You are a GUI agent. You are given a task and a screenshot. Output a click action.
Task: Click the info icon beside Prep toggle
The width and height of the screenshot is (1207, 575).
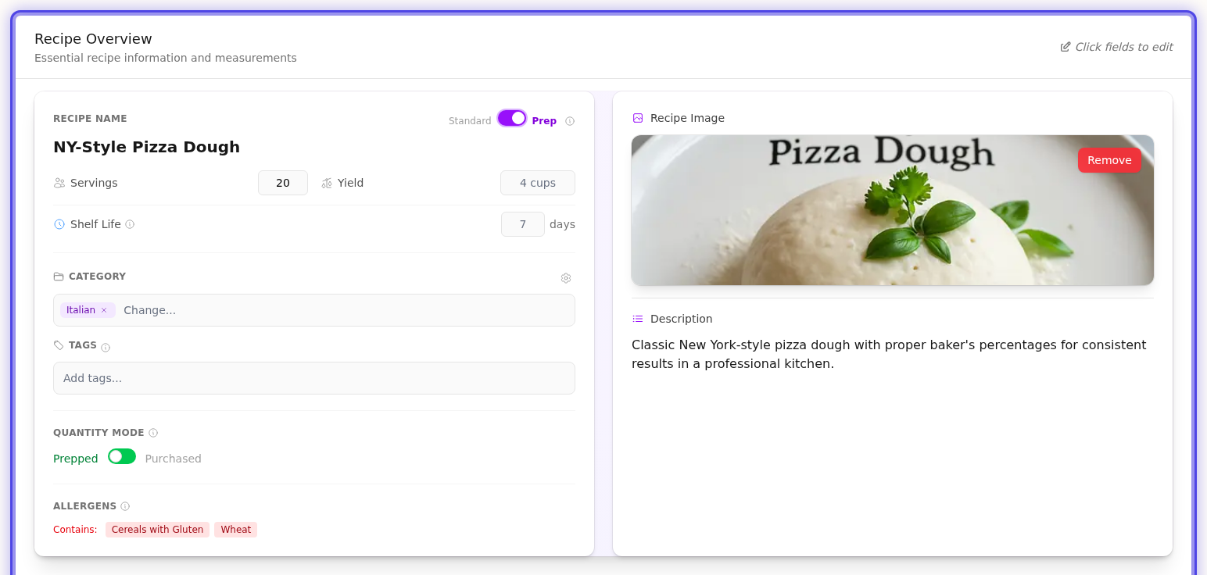570,120
